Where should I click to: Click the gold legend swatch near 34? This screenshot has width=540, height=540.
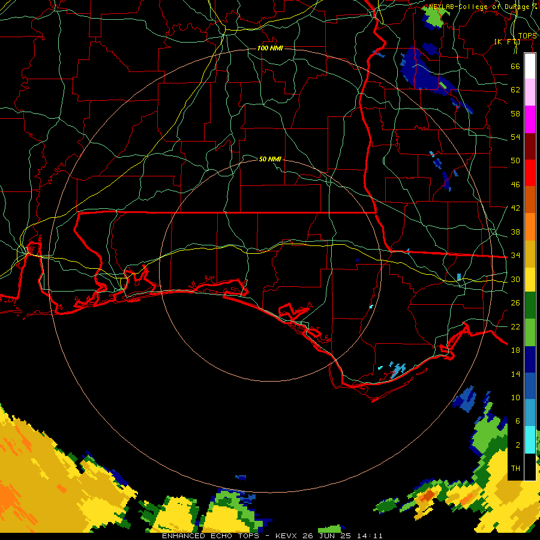tap(530, 254)
